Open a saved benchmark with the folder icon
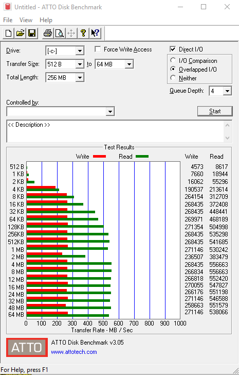Viewport: 239px width, 375px height. pos(20,33)
